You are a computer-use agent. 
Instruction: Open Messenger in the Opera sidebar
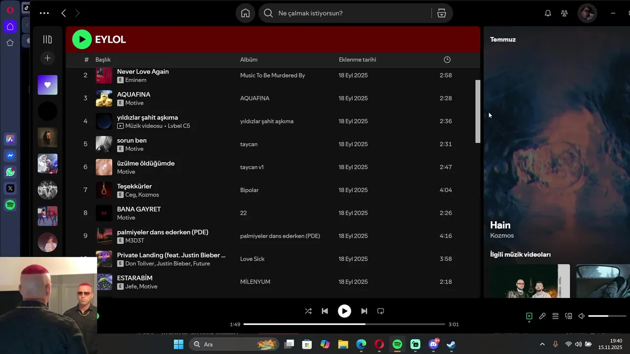10,155
